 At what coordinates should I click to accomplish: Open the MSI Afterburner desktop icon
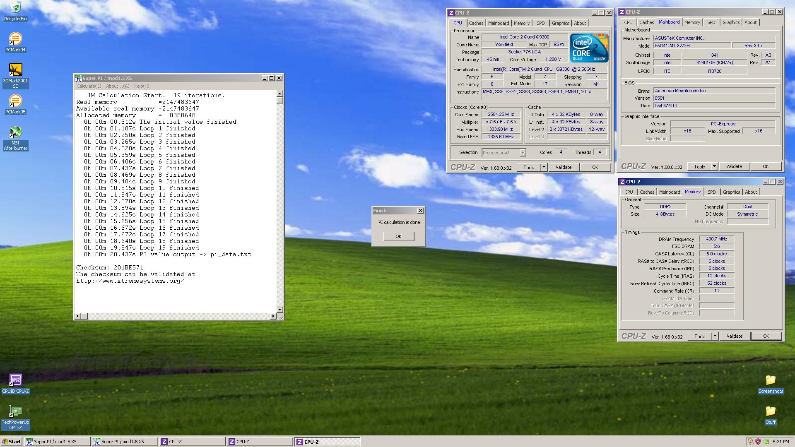point(15,138)
